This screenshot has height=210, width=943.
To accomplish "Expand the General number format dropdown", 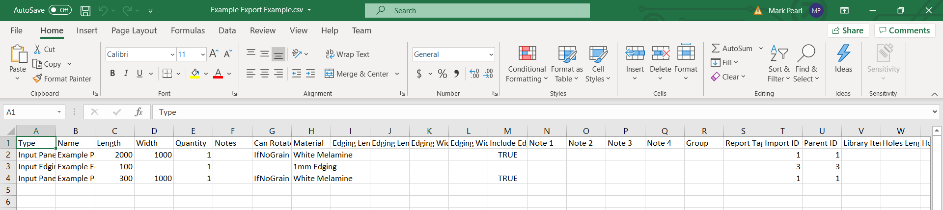I will (x=491, y=54).
